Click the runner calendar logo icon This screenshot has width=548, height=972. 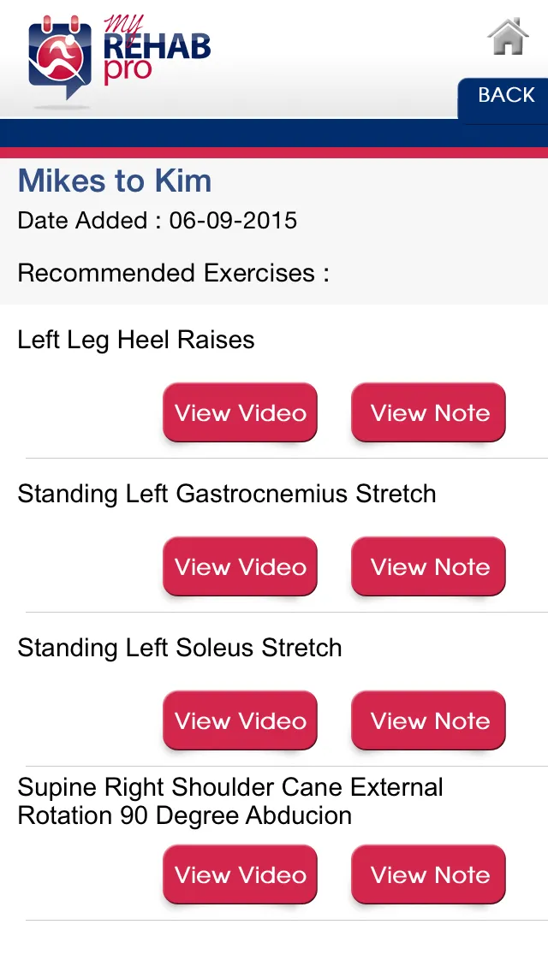click(60, 57)
